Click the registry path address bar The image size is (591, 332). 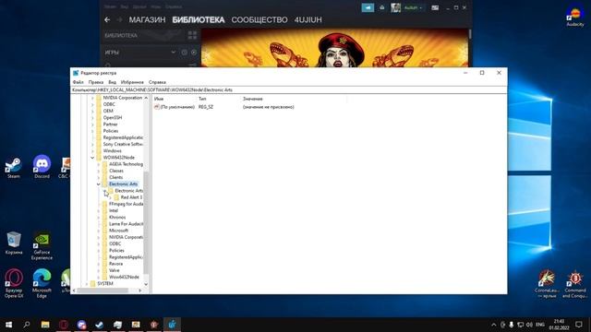click(x=289, y=90)
